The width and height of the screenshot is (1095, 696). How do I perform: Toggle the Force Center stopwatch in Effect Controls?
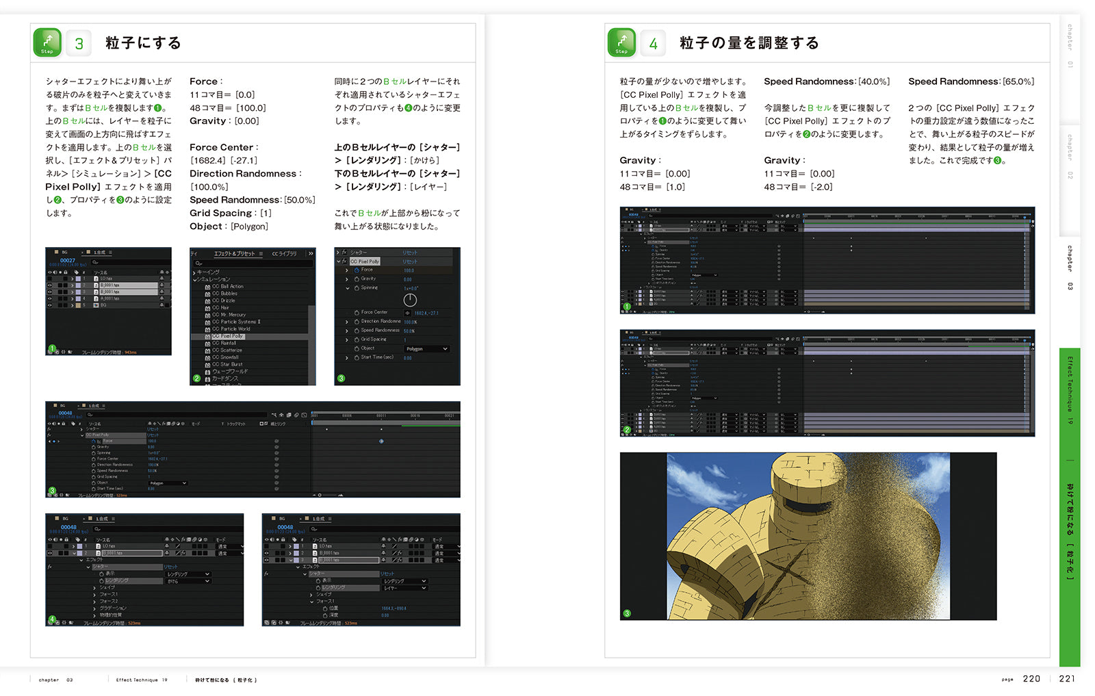point(357,313)
